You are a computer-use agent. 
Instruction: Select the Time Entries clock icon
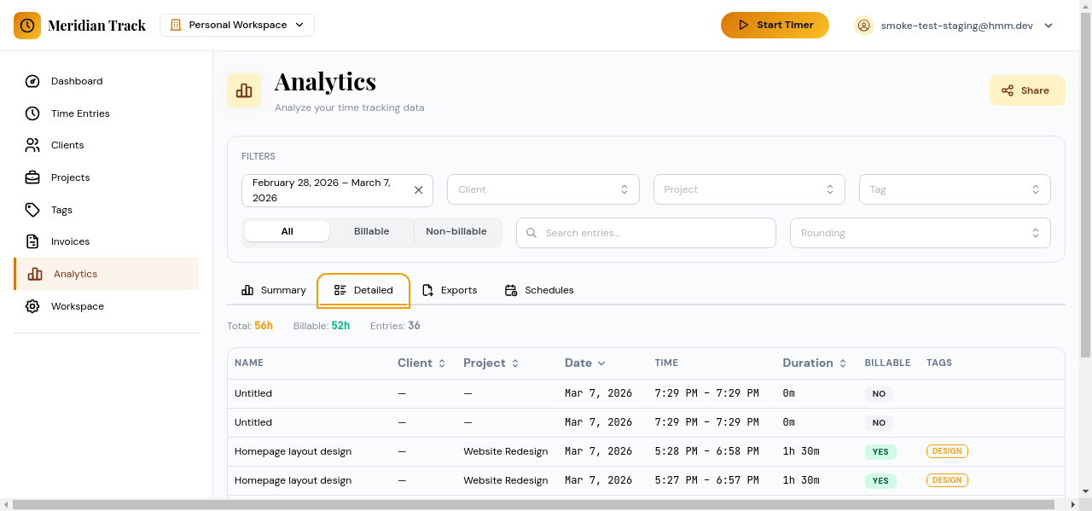pyautogui.click(x=32, y=113)
